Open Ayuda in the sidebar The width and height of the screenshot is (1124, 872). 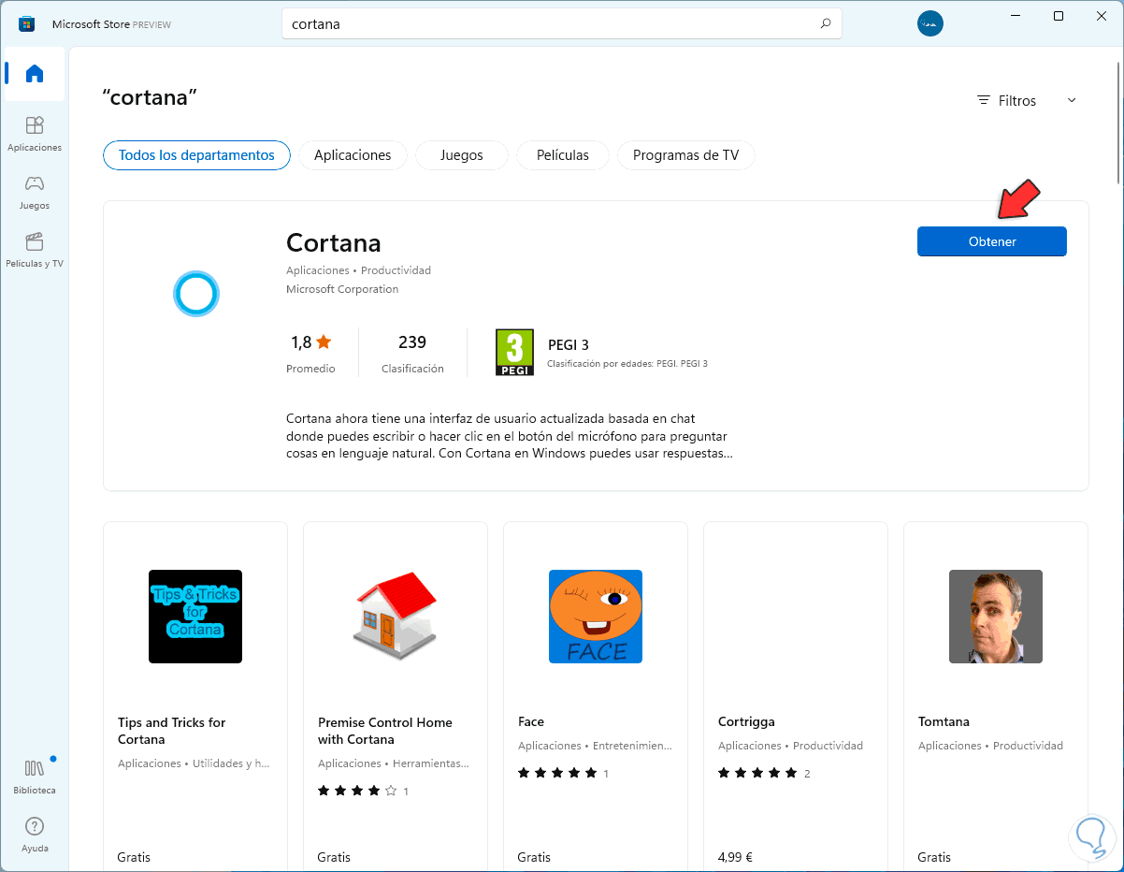(x=35, y=835)
